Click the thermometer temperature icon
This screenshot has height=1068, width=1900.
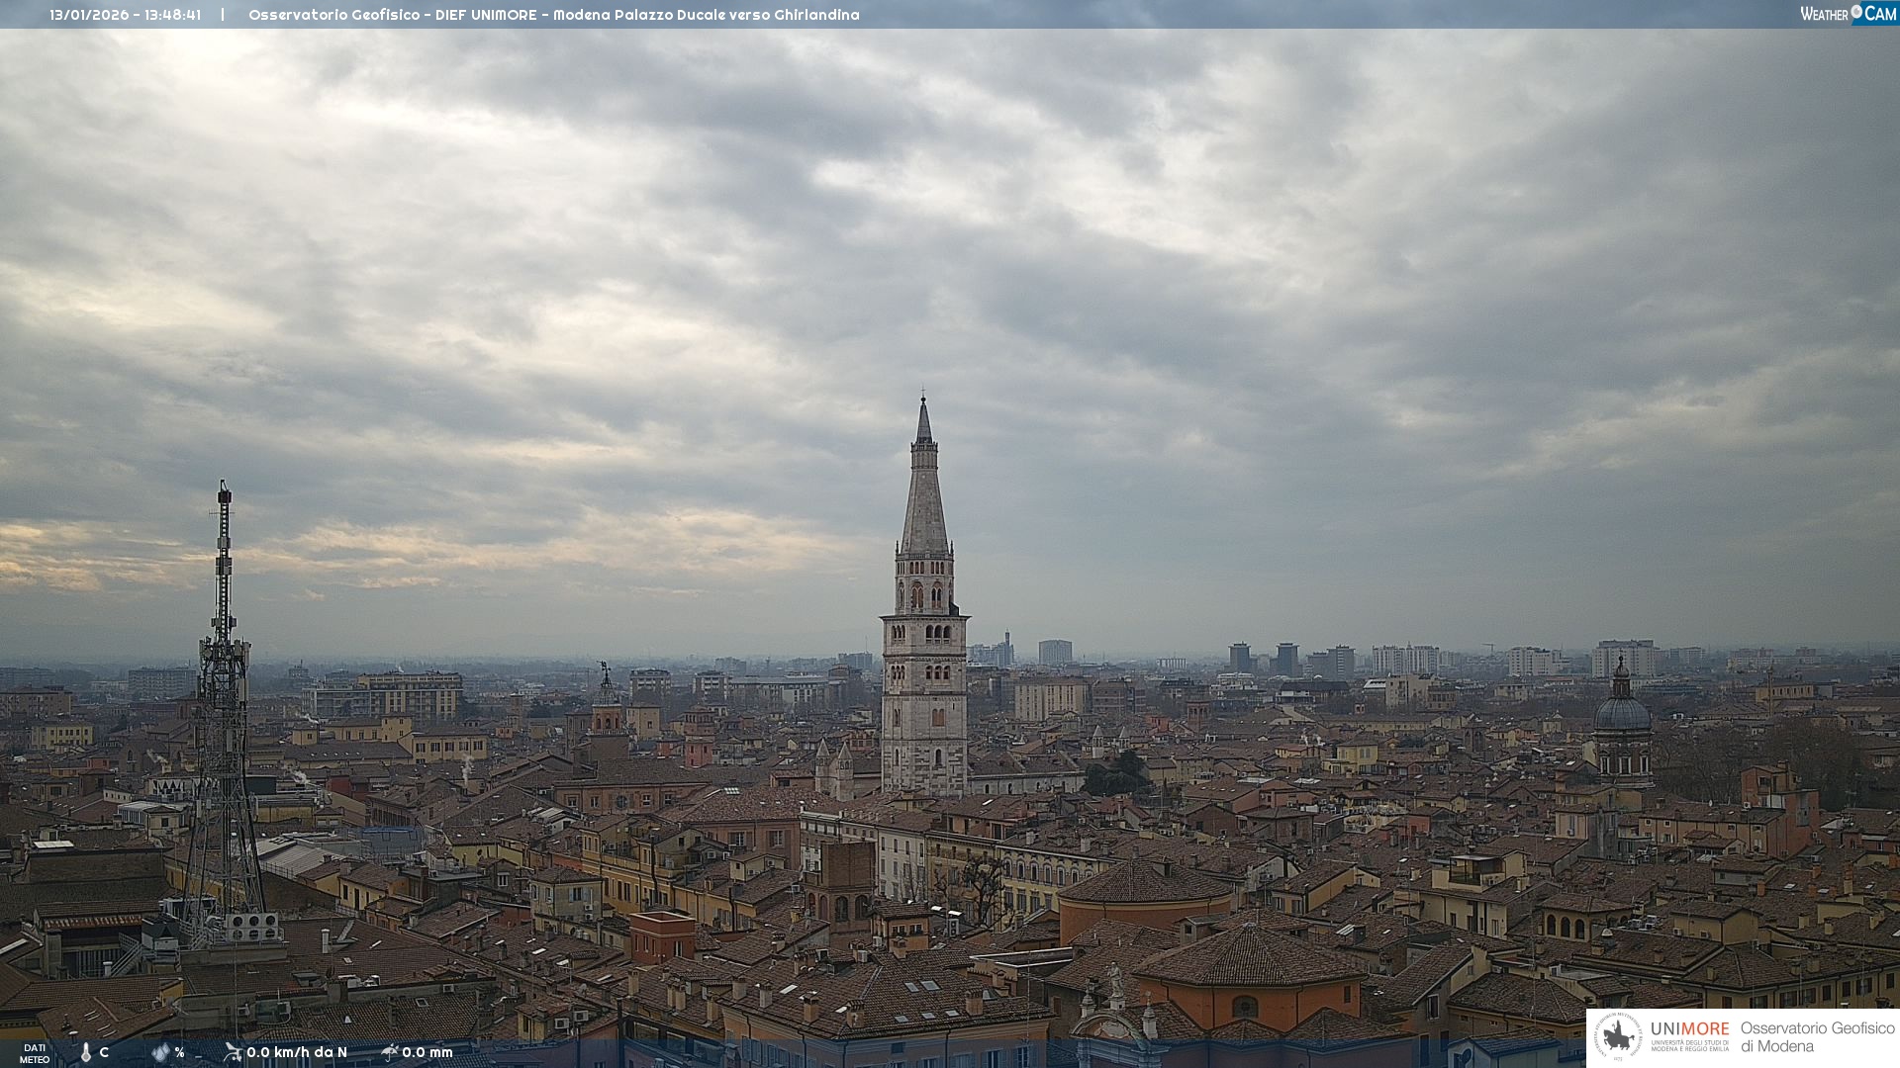[86, 1053]
